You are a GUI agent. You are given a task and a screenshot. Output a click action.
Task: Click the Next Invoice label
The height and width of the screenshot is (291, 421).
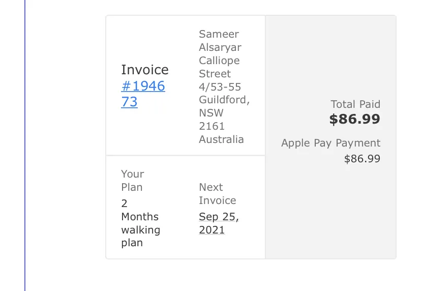218,194
